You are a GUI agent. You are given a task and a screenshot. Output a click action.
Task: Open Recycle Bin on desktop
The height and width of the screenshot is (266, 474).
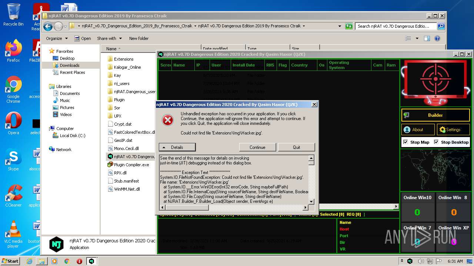point(13,15)
